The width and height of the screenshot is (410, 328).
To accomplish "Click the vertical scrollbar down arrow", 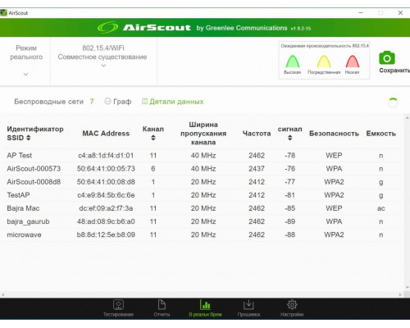I will click(x=407, y=287).
